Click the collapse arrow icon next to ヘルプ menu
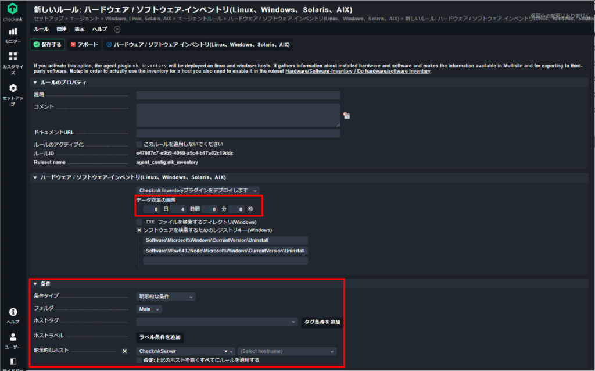Screen dimensions: 595x371 click(x=117, y=29)
